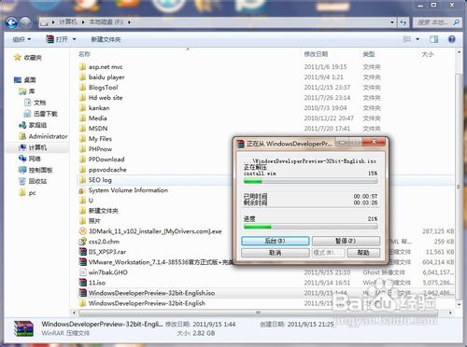Viewport: 467px width, 347px height.
Task: Select the baidu player folder icon
Action: tap(82, 77)
